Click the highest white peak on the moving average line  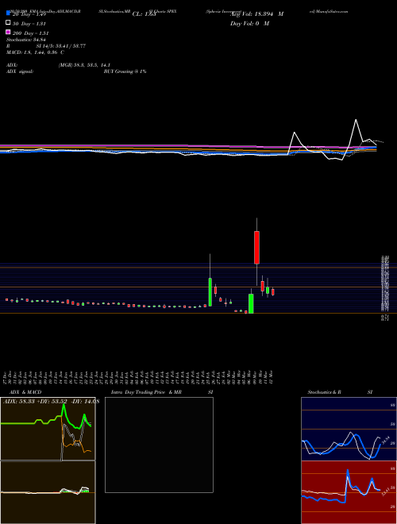[x=356, y=120]
